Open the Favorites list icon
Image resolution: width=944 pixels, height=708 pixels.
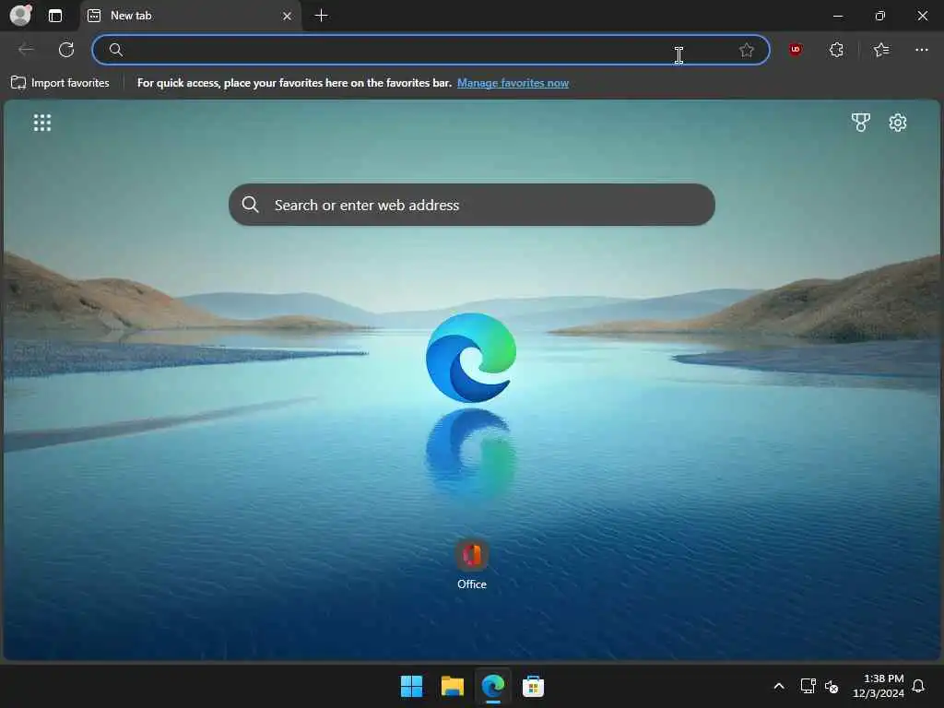point(880,50)
